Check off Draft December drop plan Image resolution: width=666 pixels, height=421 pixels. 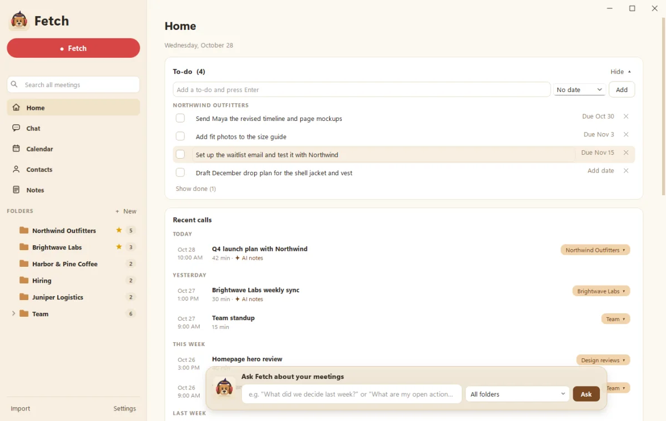(180, 173)
